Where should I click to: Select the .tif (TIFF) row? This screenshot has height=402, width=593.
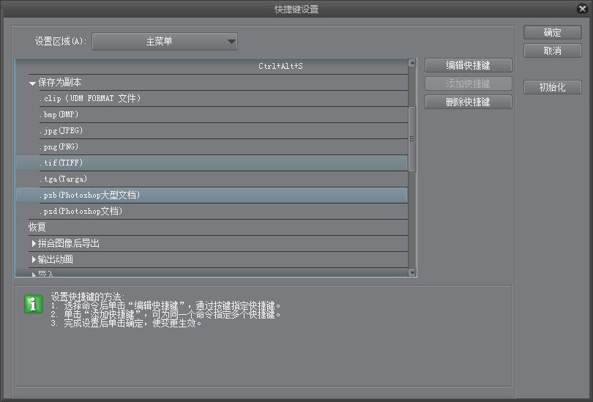pyautogui.click(x=61, y=163)
